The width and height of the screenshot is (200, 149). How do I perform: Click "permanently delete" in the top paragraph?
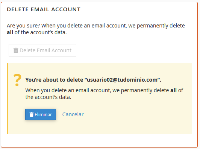(161, 26)
